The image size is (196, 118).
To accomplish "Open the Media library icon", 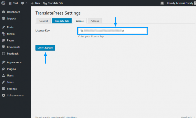I will tap(3, 34).
